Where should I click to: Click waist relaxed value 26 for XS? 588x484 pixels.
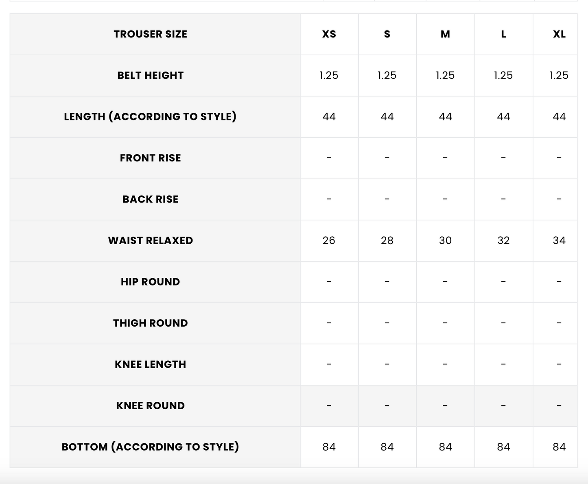pos(329,240)
